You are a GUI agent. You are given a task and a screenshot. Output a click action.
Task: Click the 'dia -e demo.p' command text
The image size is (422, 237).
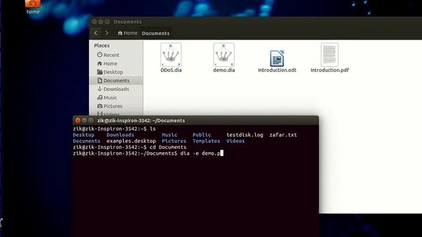(x=200, y=153)
